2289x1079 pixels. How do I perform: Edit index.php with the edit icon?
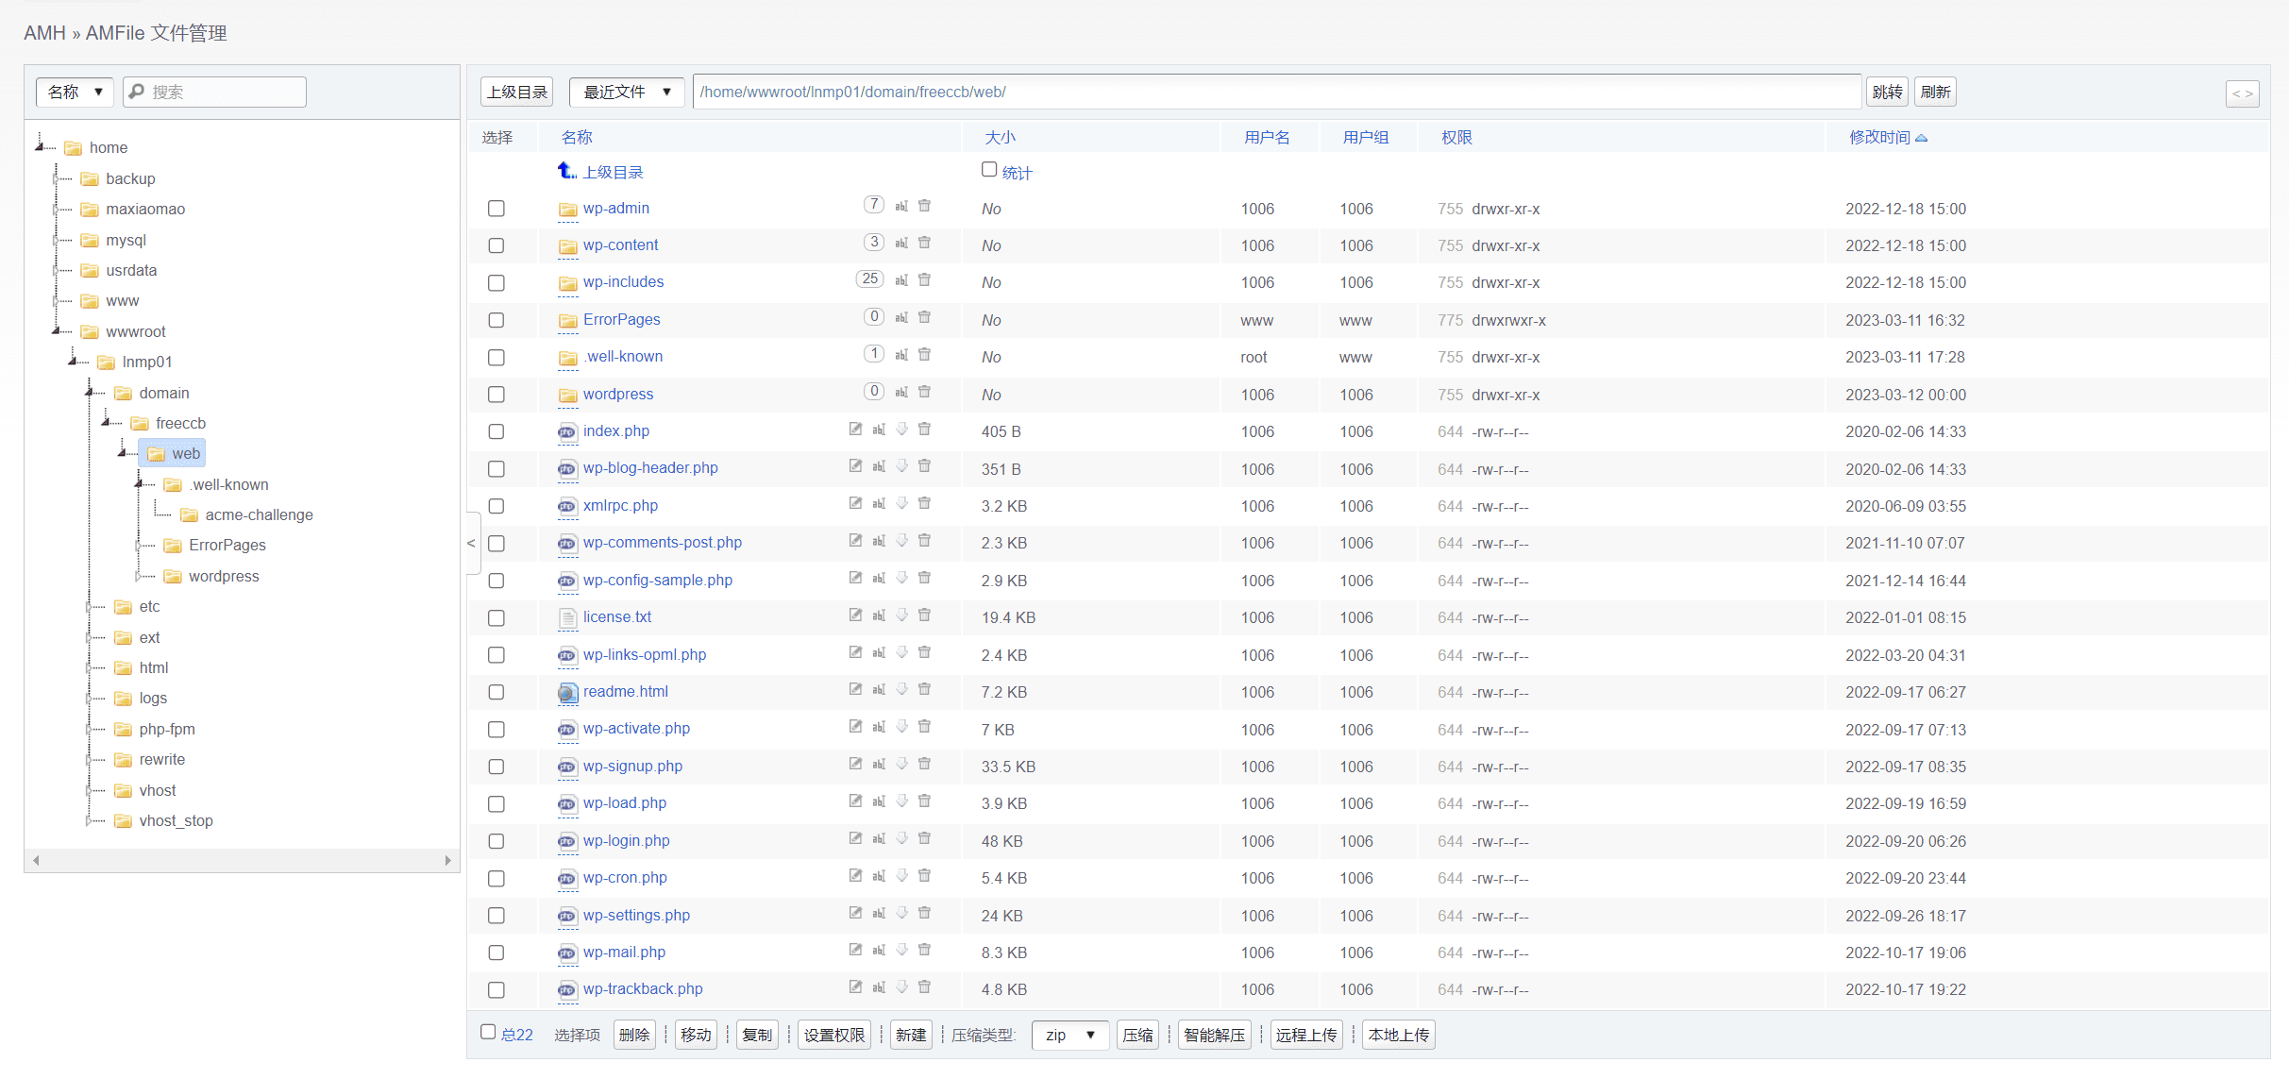pos(855,430)
